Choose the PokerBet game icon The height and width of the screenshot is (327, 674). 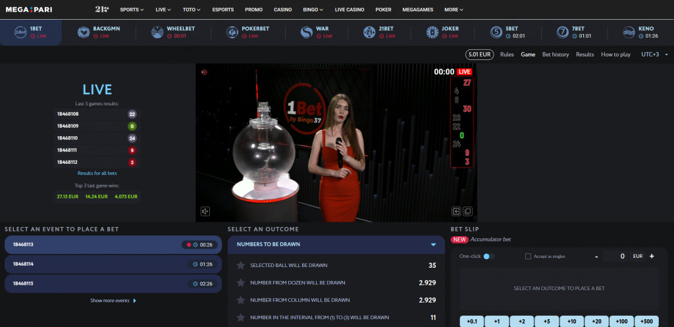(x=232, y=32)
